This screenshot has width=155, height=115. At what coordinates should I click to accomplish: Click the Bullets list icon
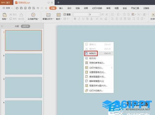[113, 14]
